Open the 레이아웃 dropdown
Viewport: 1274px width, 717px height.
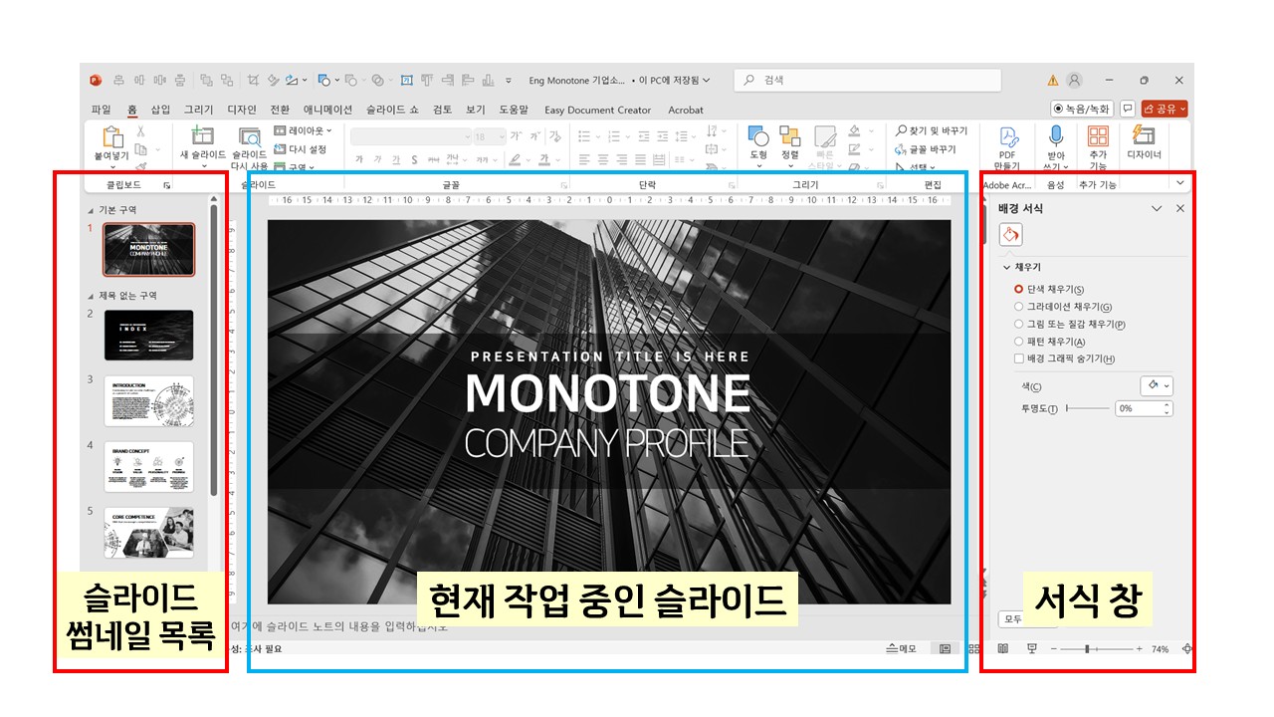(304, 130)
